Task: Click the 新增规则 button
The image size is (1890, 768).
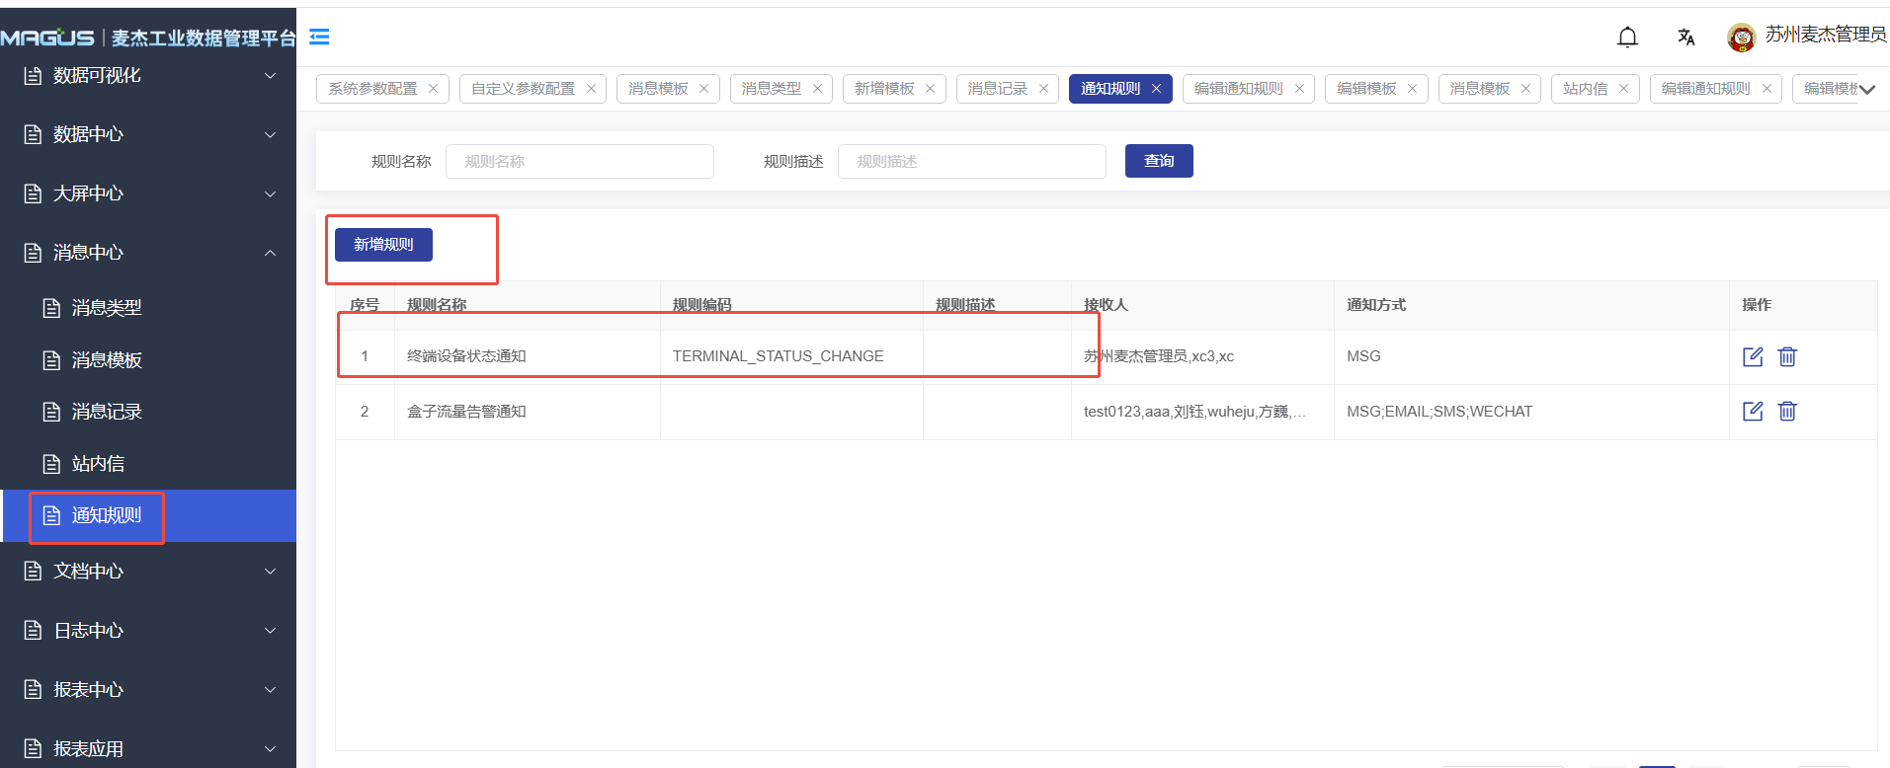Action: point(383,245)
